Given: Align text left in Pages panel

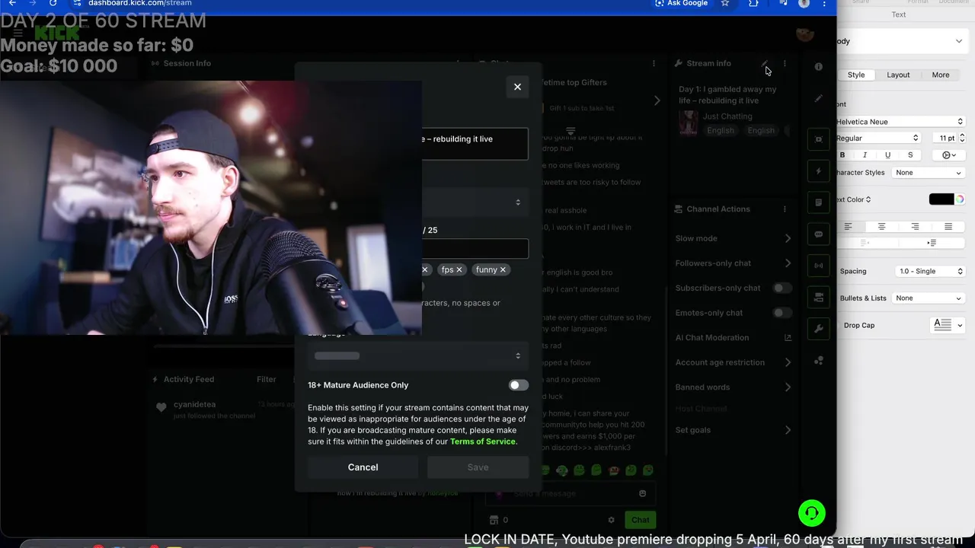Looking at the screenshot, I should pos(848,227).
